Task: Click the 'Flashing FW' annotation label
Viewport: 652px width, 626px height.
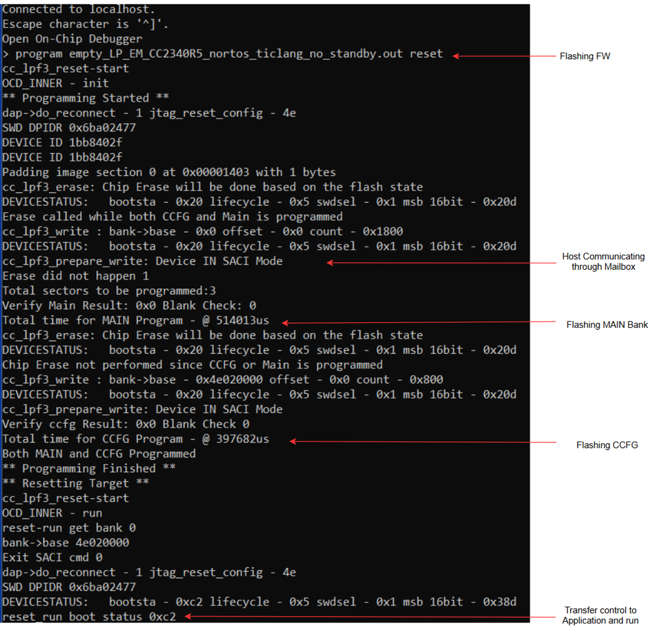Action: coord(584,56)
